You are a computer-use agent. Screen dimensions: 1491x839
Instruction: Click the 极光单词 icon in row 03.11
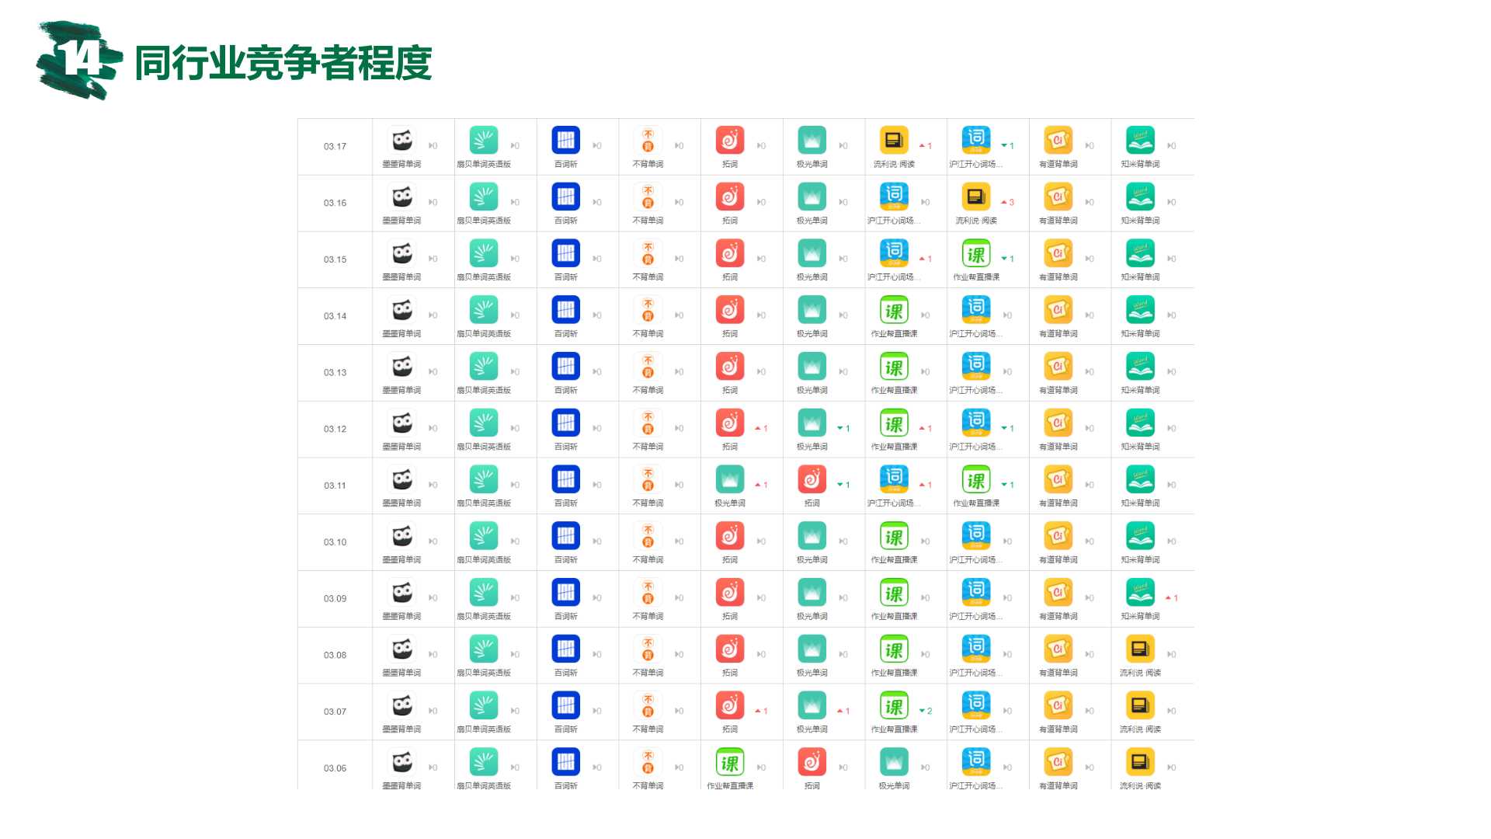coord(730,479)
